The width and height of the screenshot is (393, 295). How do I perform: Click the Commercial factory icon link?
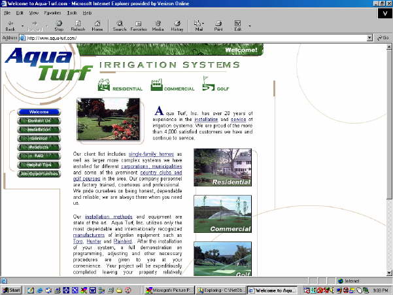tap(173, 85)
